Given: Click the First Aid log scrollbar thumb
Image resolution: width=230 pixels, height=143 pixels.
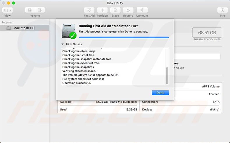Looking at the screenshot, I should click(x=167, y=76).
